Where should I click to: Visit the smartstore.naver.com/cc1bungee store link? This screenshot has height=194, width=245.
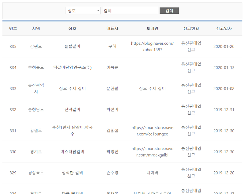152,131
